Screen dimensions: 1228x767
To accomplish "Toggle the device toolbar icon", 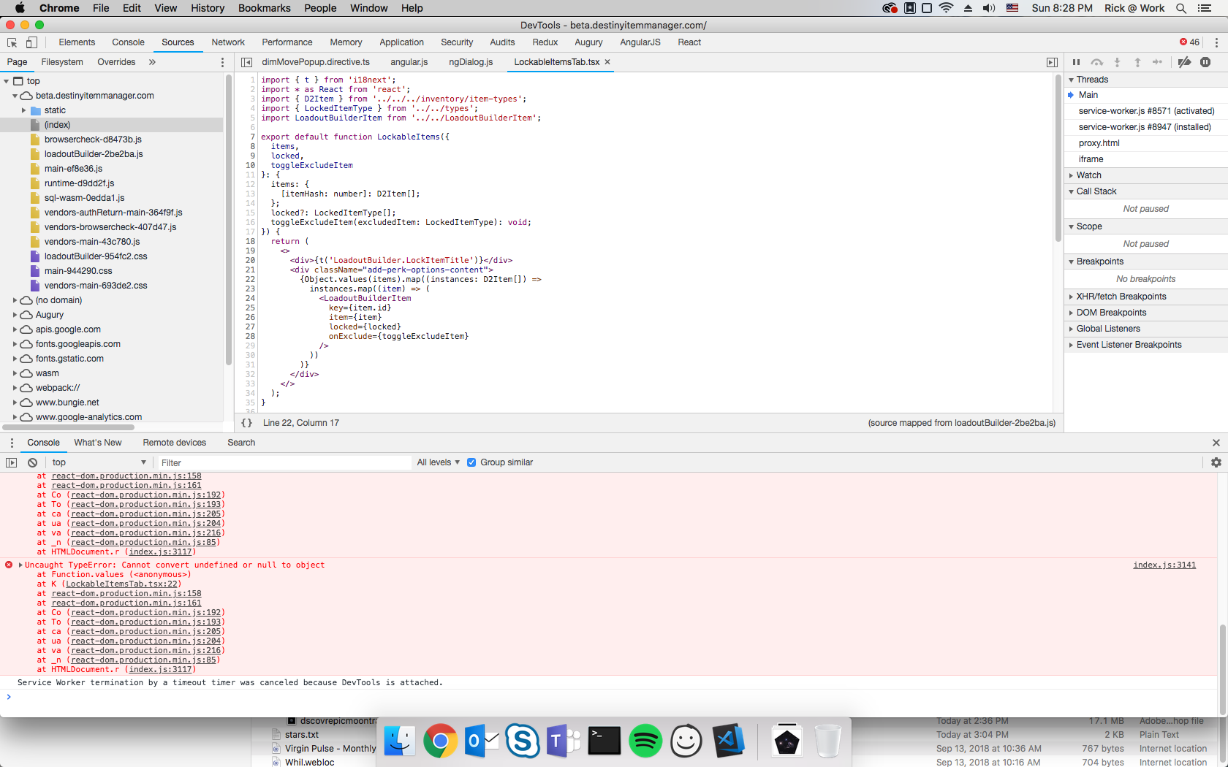I will click(31, 42).
